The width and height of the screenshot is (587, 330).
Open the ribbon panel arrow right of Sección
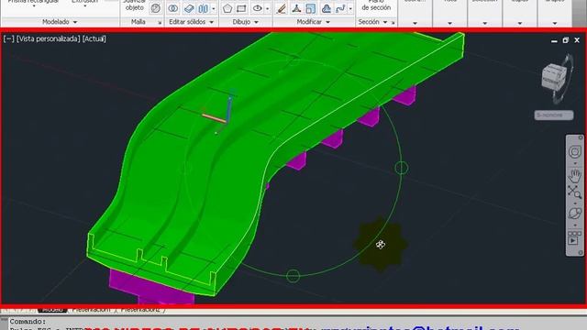point(415,23)
